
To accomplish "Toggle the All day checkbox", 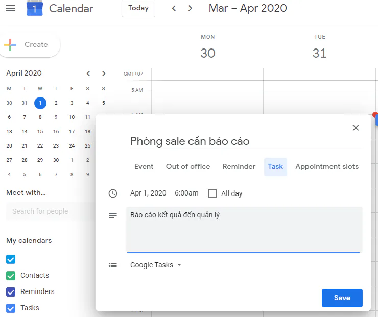I will point(212,193).
